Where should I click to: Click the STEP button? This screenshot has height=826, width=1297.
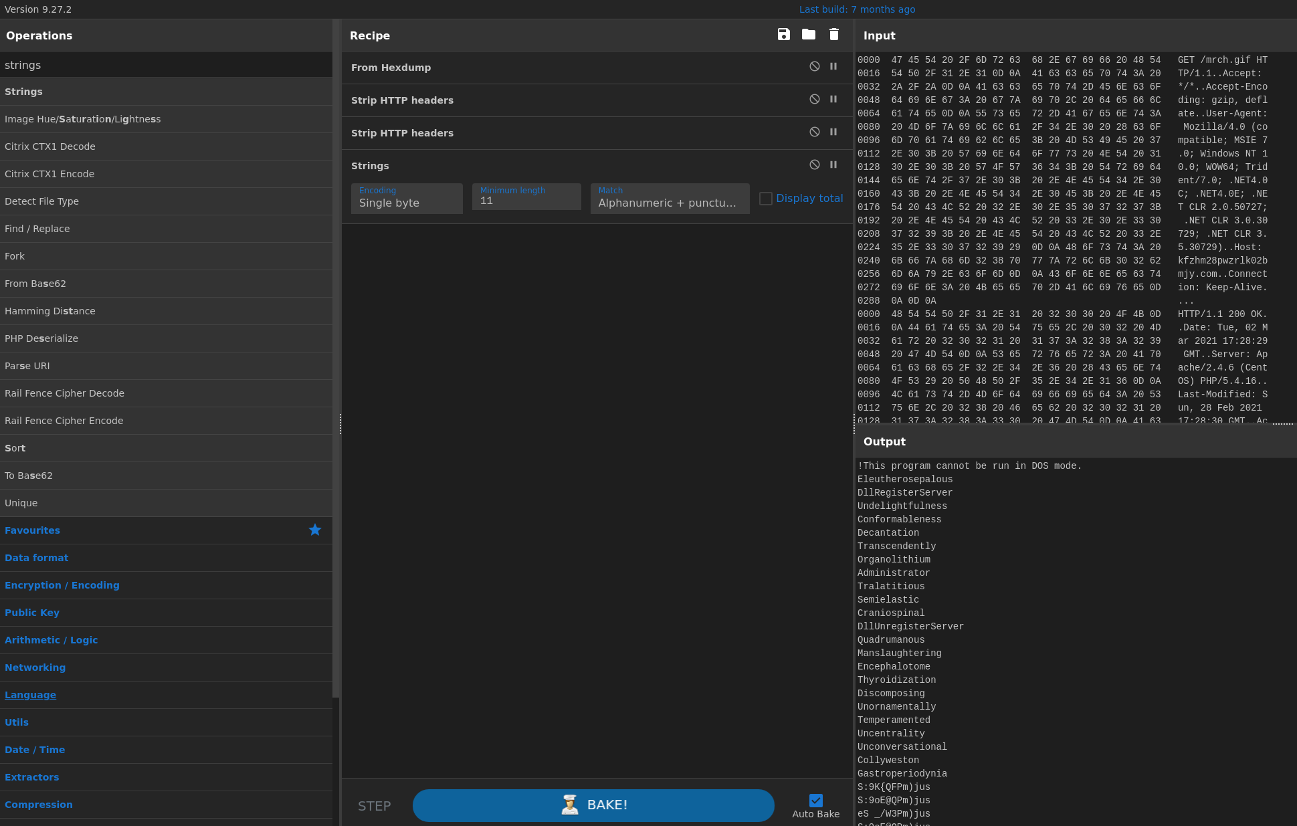[x=375, y=806]
